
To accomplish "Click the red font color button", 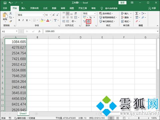I will [48, 20].
